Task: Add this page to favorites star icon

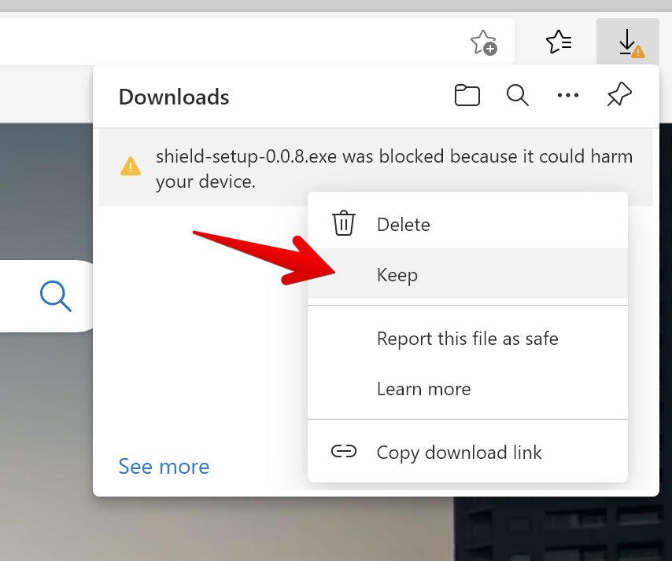Action: [483, 42]
